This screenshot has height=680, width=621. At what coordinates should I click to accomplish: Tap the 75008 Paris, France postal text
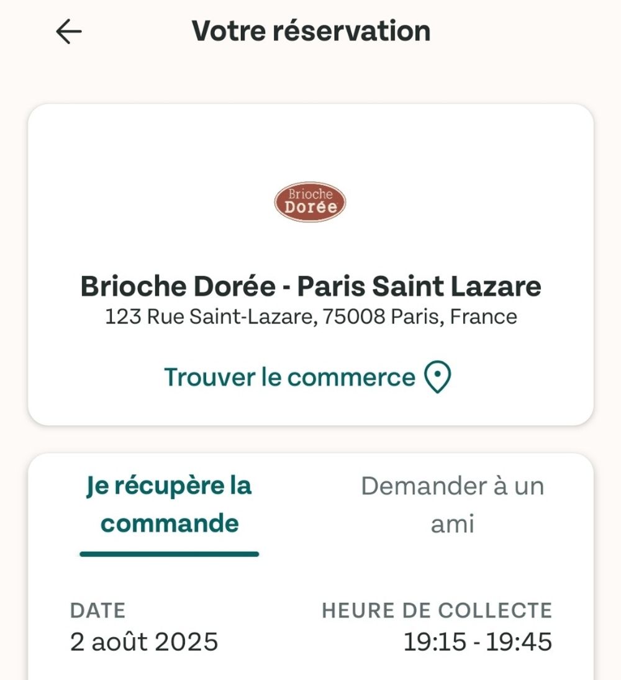coord(420,317)
